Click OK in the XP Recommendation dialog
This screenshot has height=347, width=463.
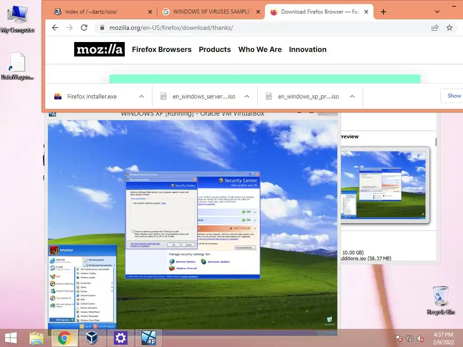point(174,244)
